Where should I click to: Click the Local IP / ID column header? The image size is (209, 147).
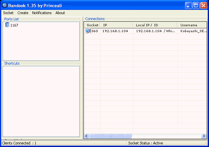155,25
